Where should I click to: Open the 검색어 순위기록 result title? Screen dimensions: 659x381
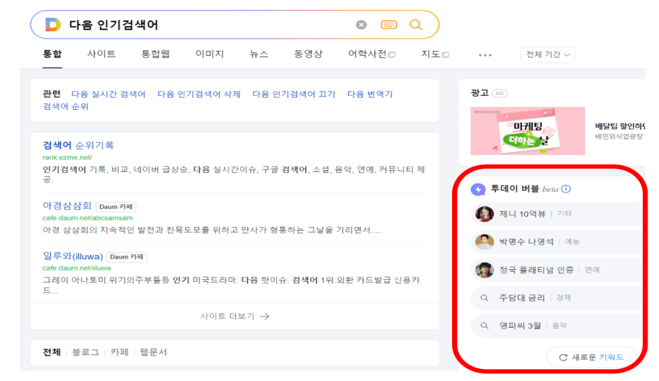pyautogui.click(x=78, y=145)
